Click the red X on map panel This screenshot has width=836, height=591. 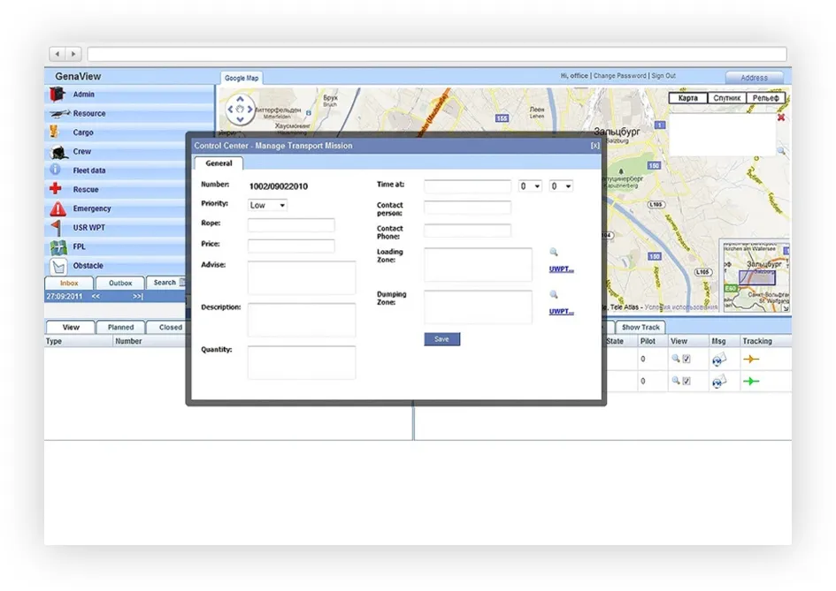[781, 117]
